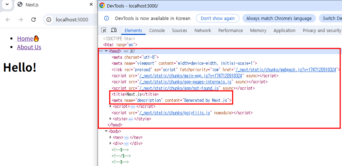Open the polyfills.js script link

point(175,113)
